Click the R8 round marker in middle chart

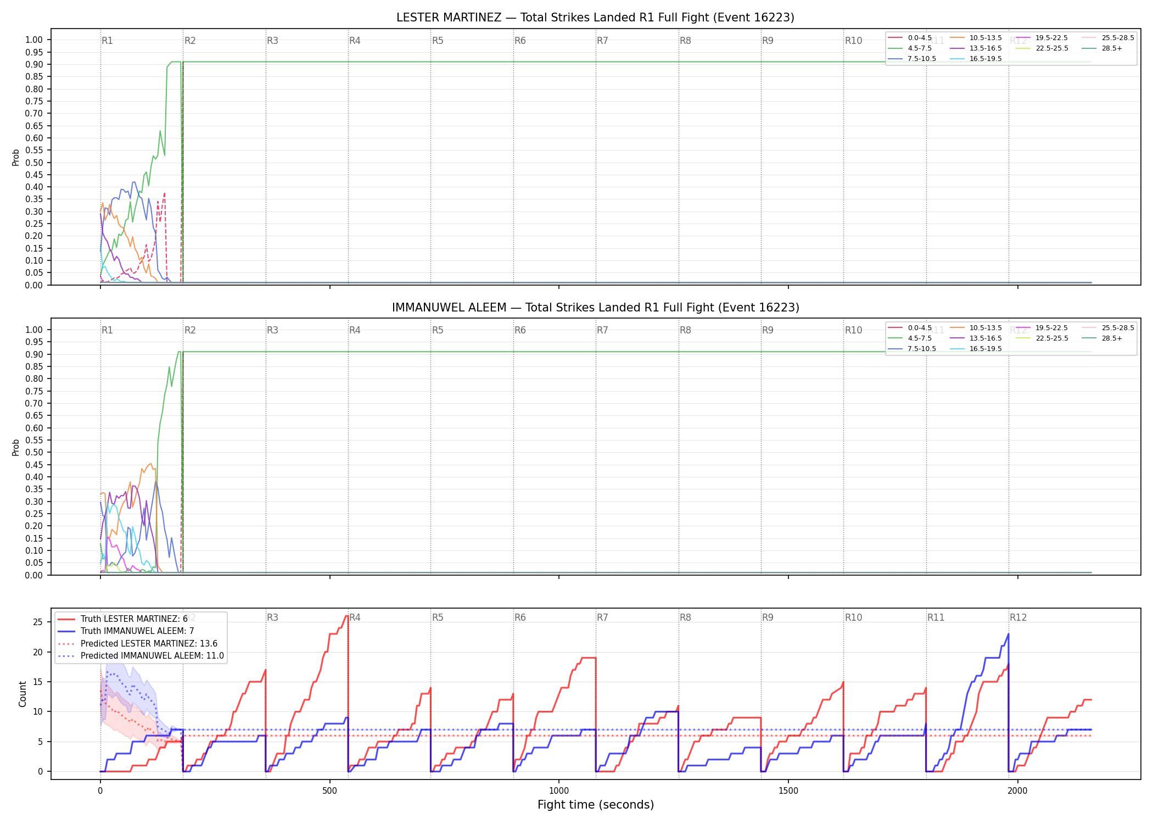pyautogui.click(x=685, y=330)
